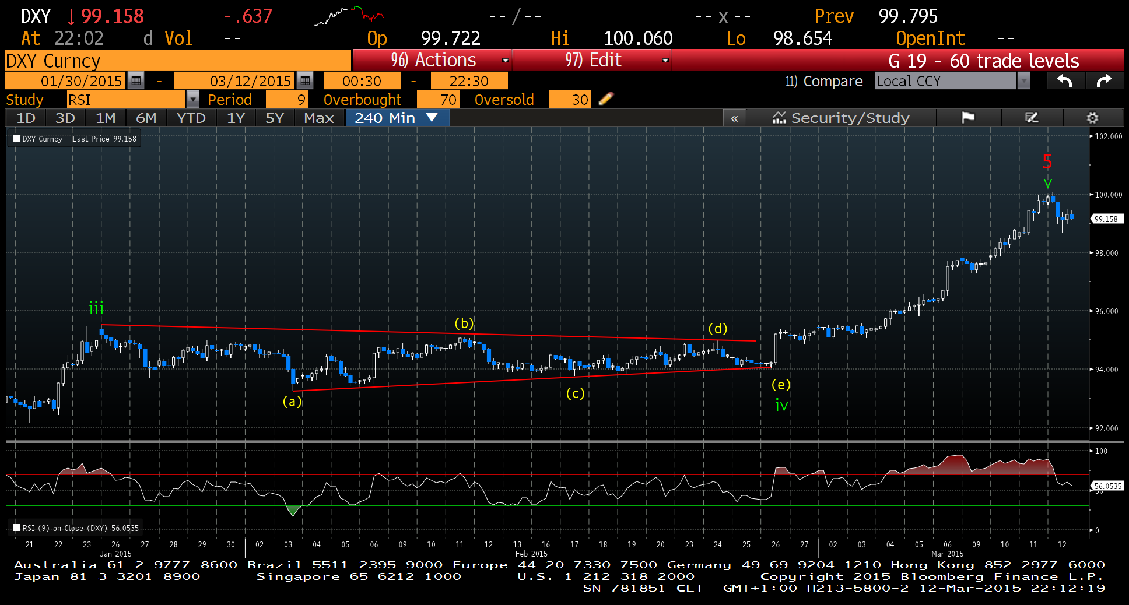Image resolution: width=1129 pixels, height=605 pixels.
Task: Click the pencil edit study parameters icon
Action: pyautogui.click(x=606, y=99)
